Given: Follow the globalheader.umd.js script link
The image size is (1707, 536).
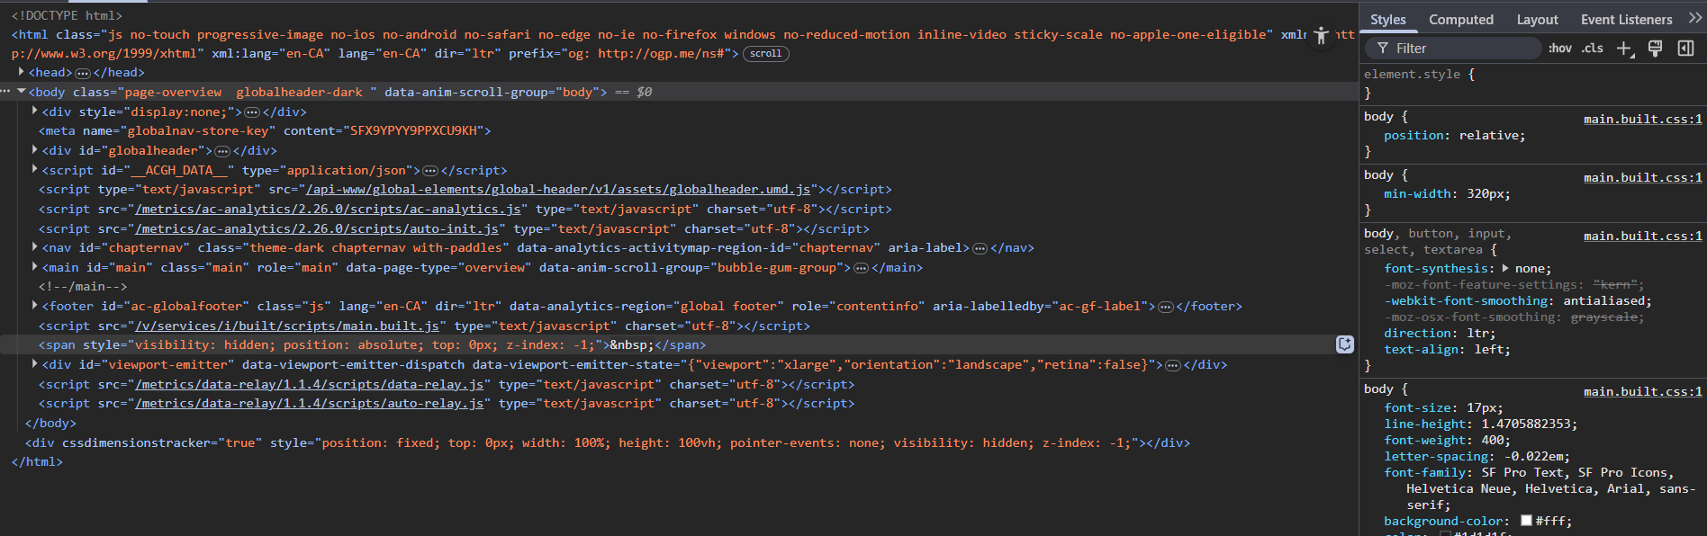Looking at the screenshot, I should click(x=558, y=190).
